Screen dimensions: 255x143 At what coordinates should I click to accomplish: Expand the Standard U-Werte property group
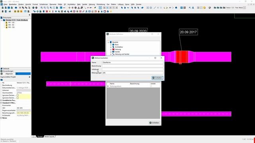click(x=1, y=103)
